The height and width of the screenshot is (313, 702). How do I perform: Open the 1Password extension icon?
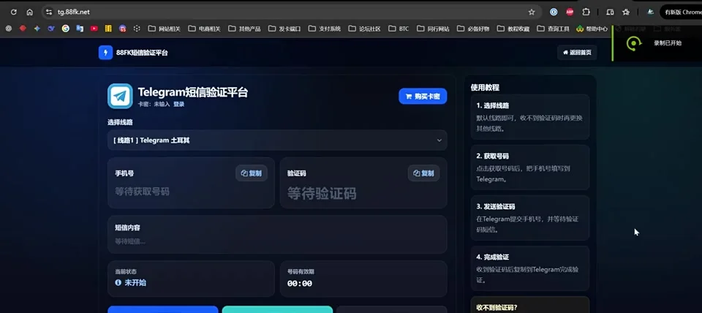coord(554,12)
